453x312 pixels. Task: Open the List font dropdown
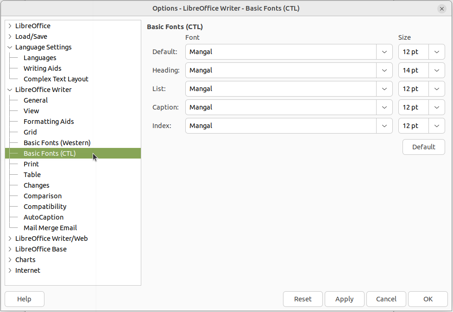pos(384,89)
